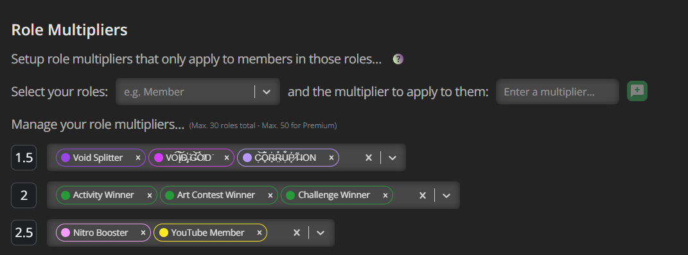The height and width of the screenshot is (255, 688).
Task: Click the yellow YouTube Member color dot
Action: [x=164, y=233]
